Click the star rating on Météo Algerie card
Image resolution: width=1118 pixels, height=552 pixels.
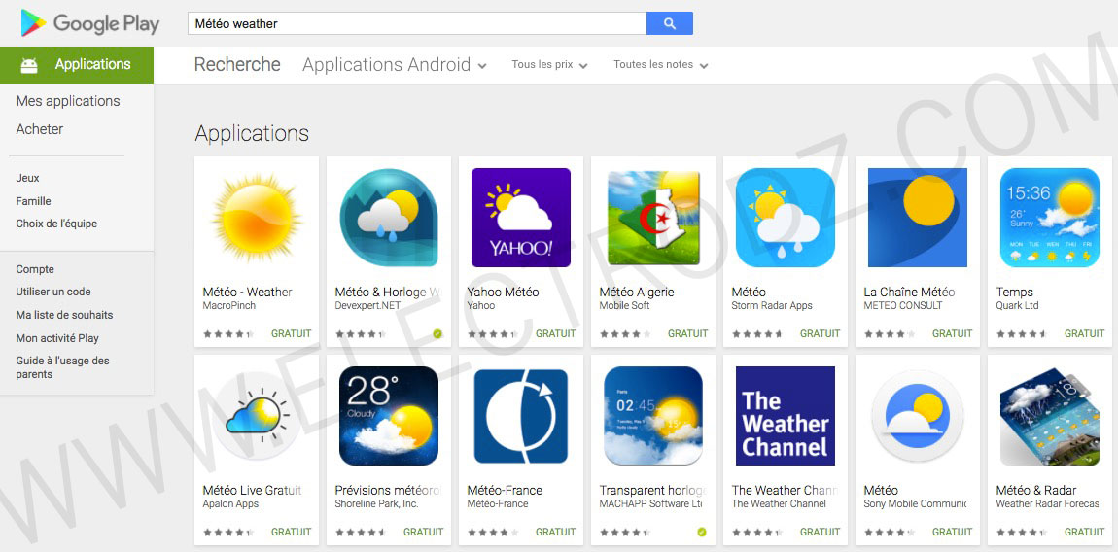(624, 333)
